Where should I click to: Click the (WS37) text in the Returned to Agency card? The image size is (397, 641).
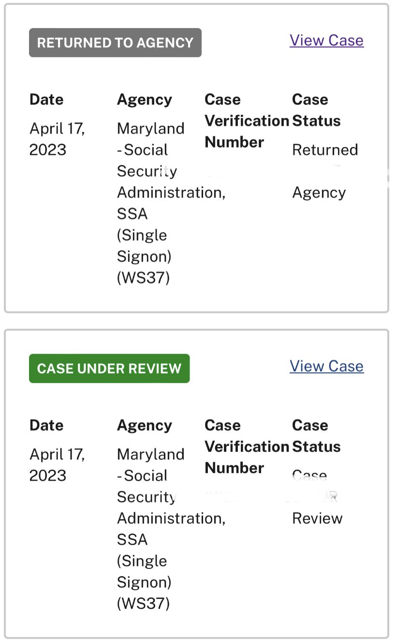pyautogui.click(x=143, y=278)
